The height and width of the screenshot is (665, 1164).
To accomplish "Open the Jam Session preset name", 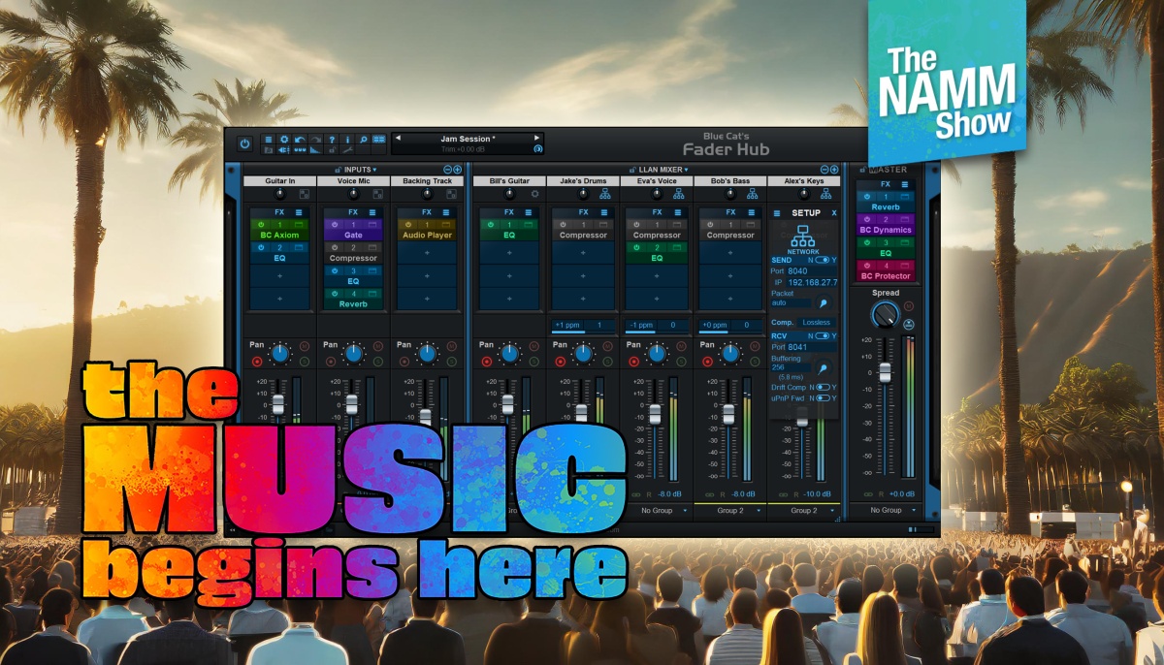I will (468, 139).
